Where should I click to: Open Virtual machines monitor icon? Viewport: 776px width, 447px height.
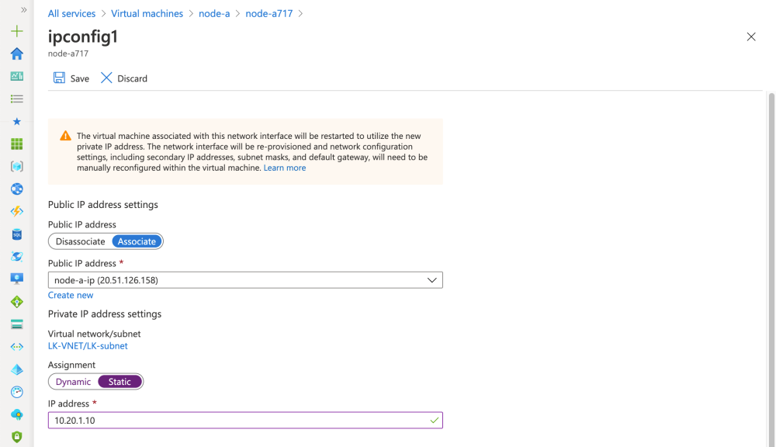tap(16, 279)
